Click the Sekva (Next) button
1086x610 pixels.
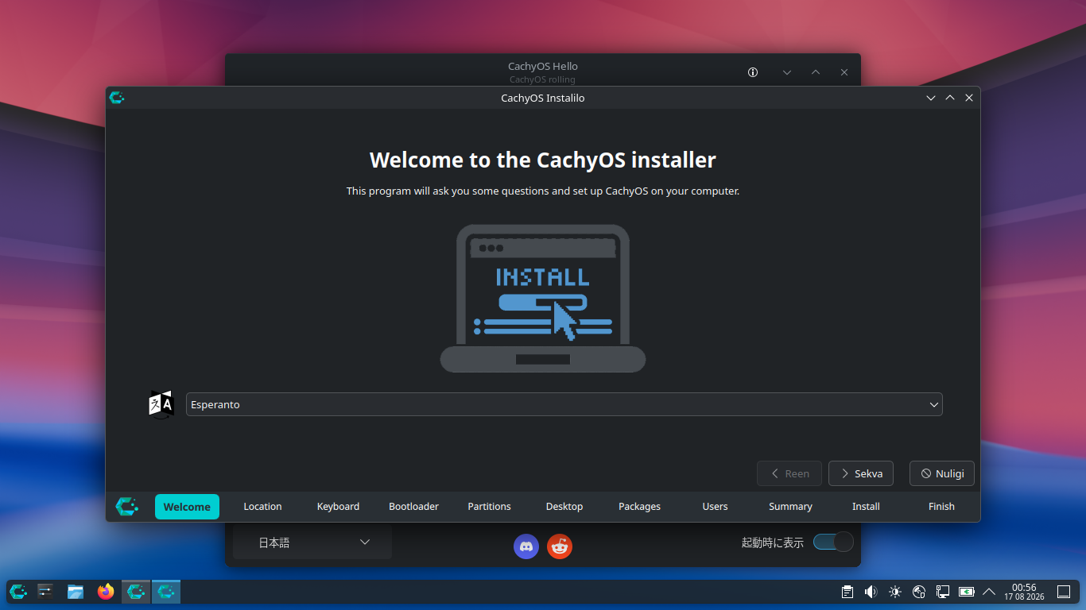(x=861, y=473)
